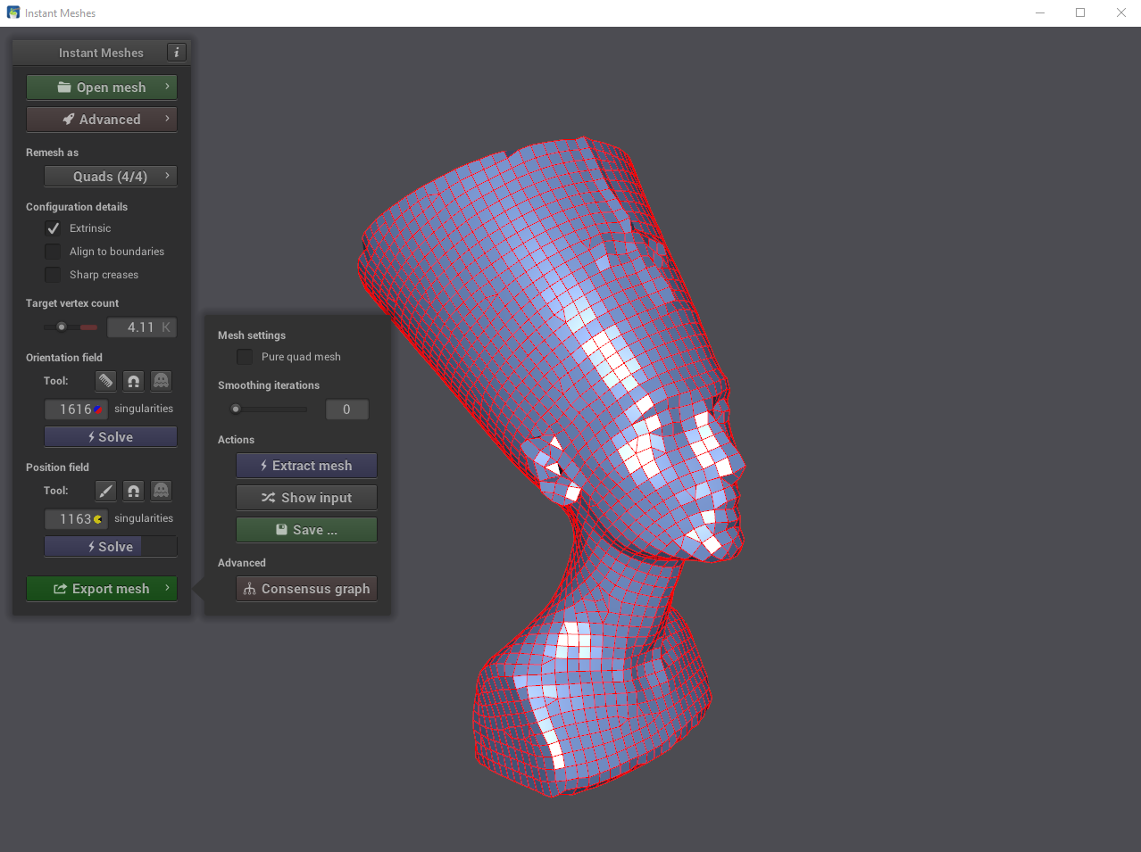Expand the Advanced options popup
Viewport: 1141px width, 852px height.
(x=102, y=120)
